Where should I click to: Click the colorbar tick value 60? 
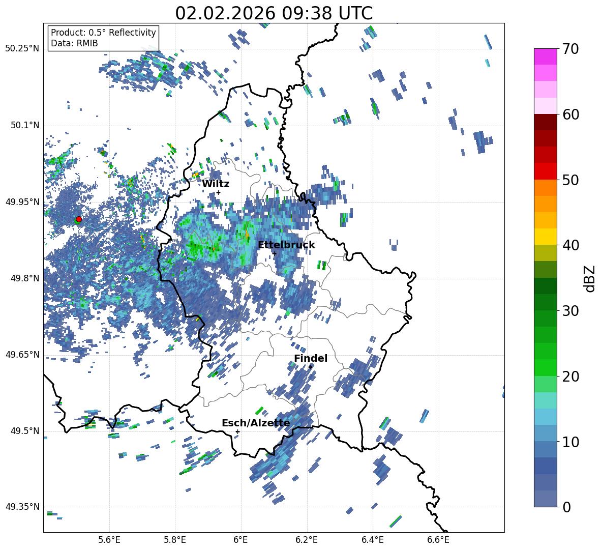[x=570, y=114]
